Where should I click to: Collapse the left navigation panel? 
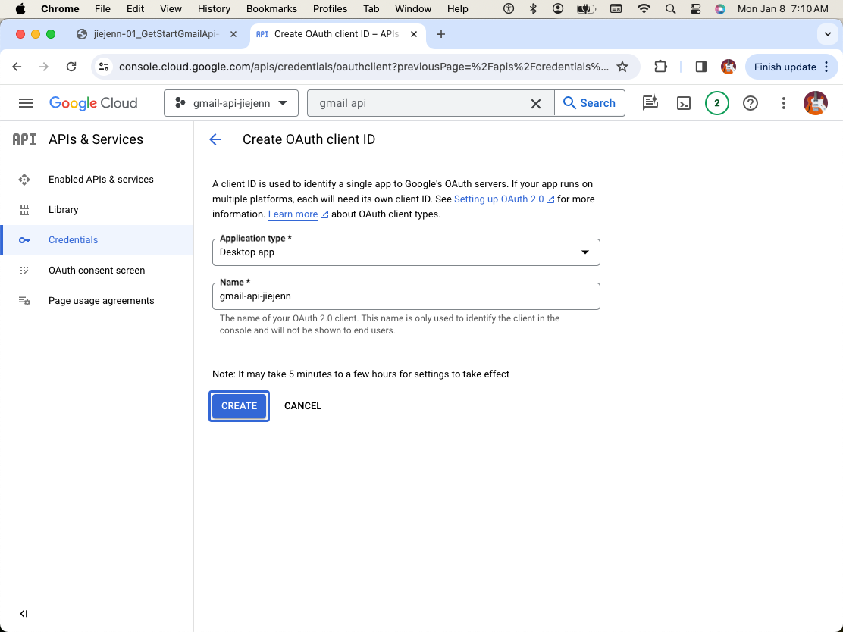click(24, 613)
